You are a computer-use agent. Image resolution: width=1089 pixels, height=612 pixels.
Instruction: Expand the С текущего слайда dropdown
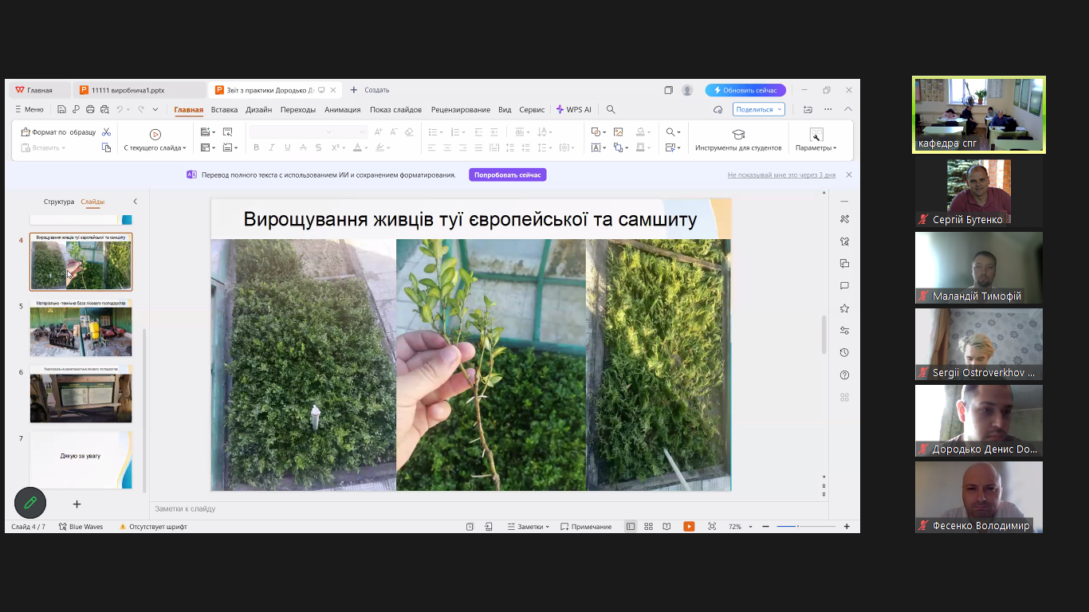pos(155,147)
